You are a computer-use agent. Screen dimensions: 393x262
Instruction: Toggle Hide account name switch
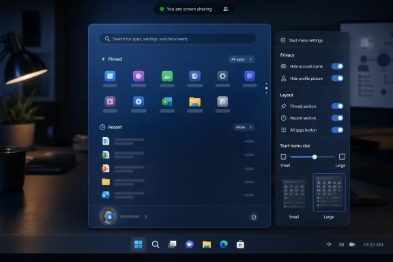pos(337,66)
